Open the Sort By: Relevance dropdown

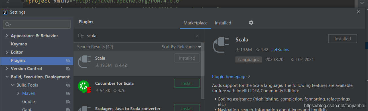tap(181, 47)
